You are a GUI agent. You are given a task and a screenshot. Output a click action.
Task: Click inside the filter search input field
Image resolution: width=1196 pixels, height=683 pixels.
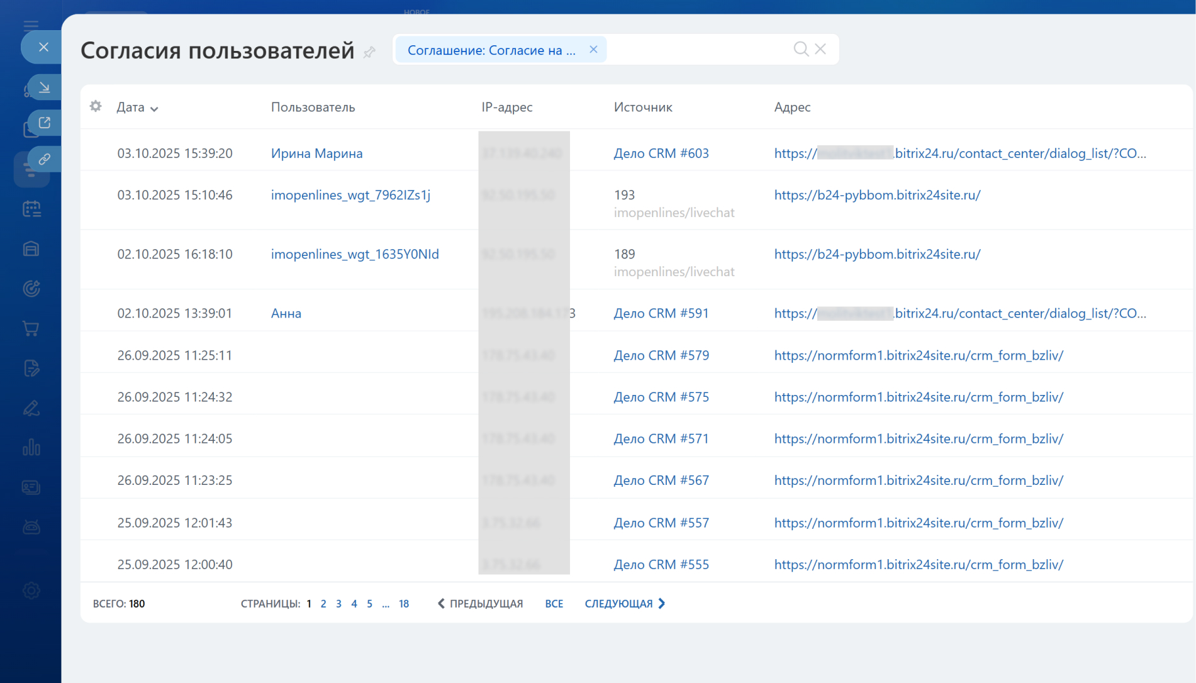(x=698, y=50)
